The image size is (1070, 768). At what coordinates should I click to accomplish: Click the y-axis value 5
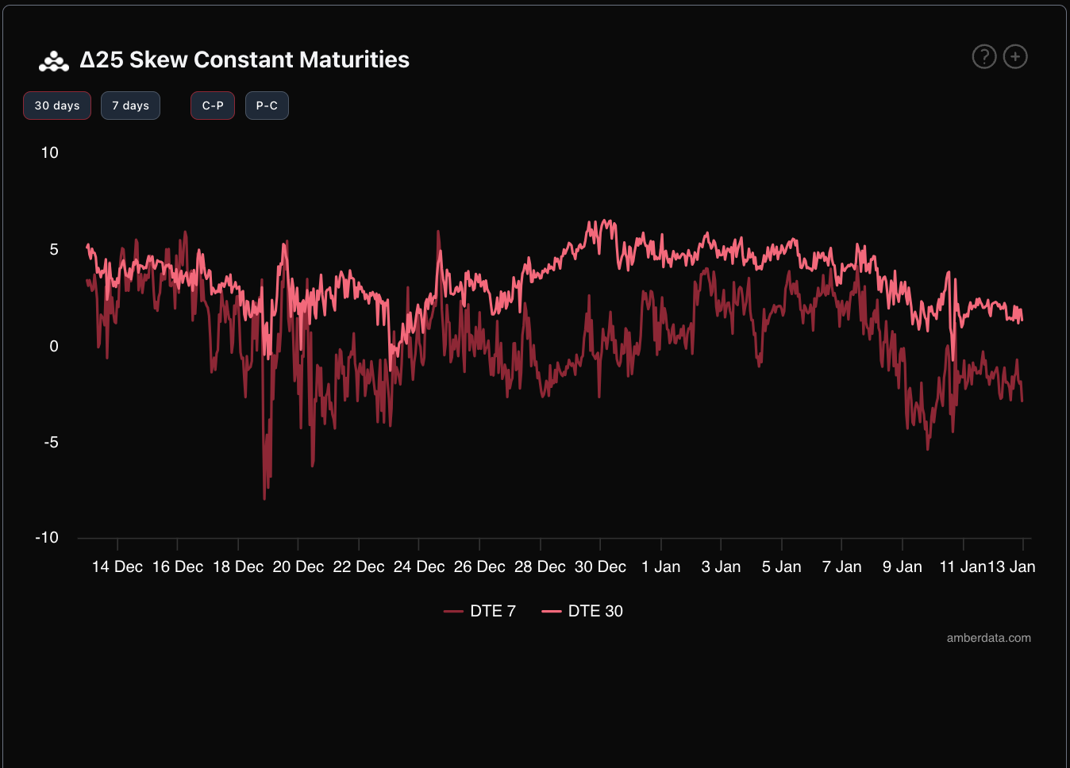(54, 249)
